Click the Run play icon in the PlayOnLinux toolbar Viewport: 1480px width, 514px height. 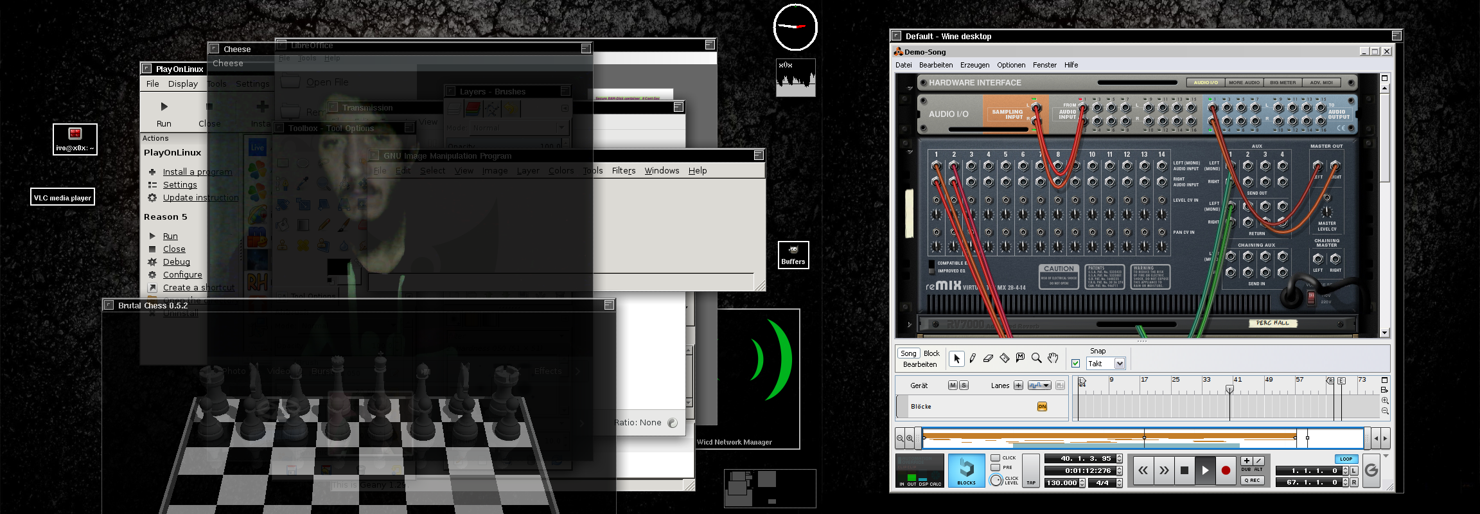[x=164, y=107]
